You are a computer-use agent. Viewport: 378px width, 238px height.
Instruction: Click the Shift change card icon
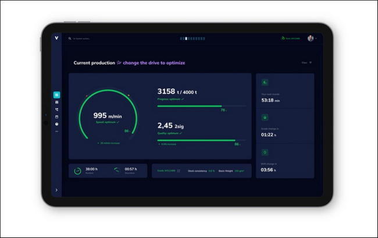[265, 152]
